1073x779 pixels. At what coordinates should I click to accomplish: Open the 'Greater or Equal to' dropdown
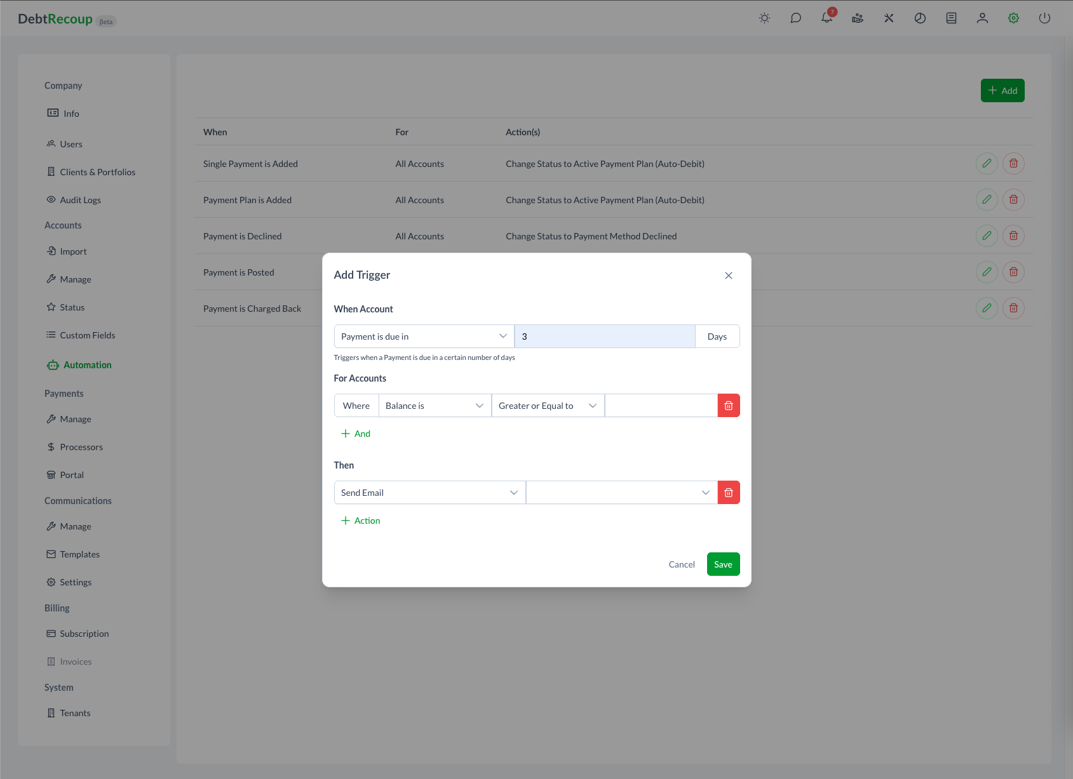pyautogui.click(x=548, y=406)
